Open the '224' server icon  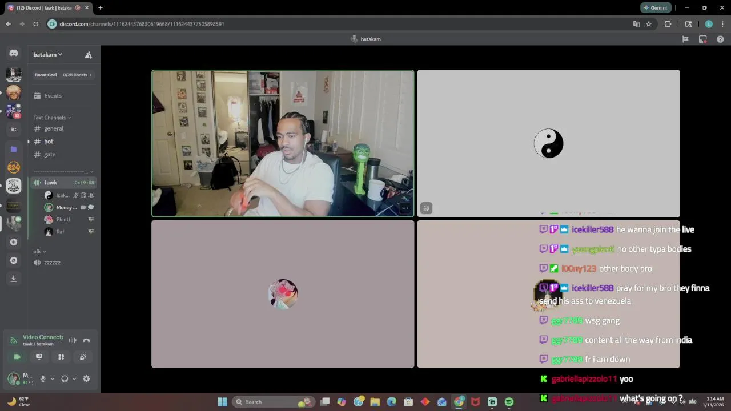14,167
